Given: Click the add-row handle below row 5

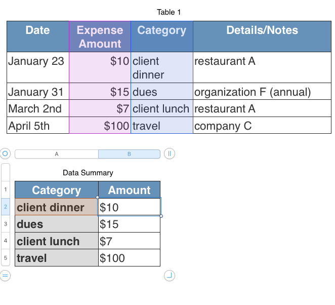Looking at the screenshot, I should (5, 276).
